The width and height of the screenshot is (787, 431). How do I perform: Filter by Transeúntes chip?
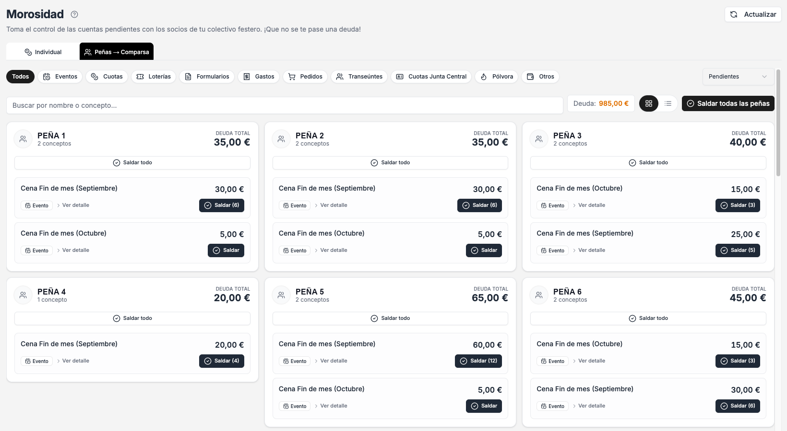point(359,77)
